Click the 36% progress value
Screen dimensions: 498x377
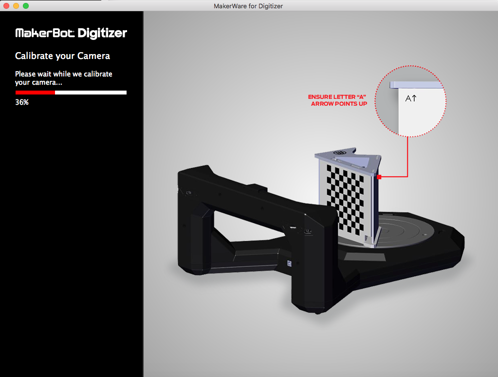pyautogui.click(x=22, y=102)
